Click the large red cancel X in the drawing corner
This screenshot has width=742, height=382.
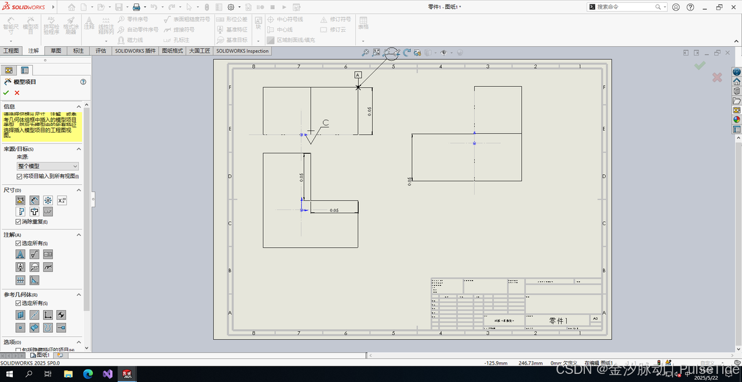coord(717,77)
